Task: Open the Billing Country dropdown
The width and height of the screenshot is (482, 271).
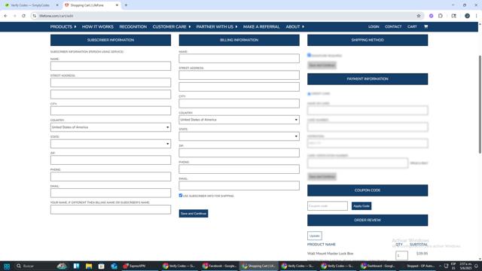Action: pos(239,120)
